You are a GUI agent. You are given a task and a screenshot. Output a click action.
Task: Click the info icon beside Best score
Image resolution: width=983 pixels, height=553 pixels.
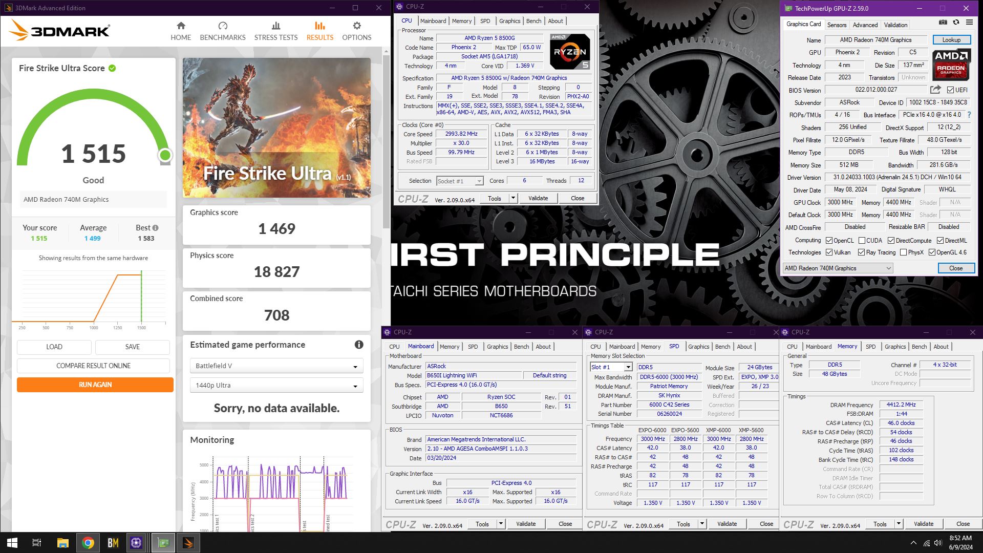point(155,228)
